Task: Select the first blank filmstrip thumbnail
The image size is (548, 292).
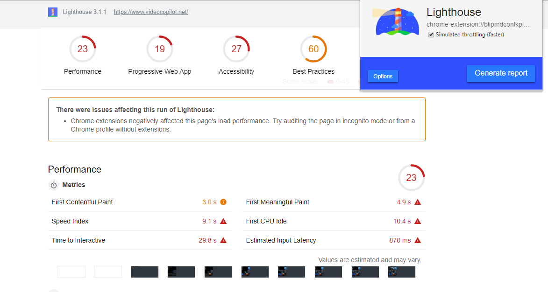Action: point(71,272)
